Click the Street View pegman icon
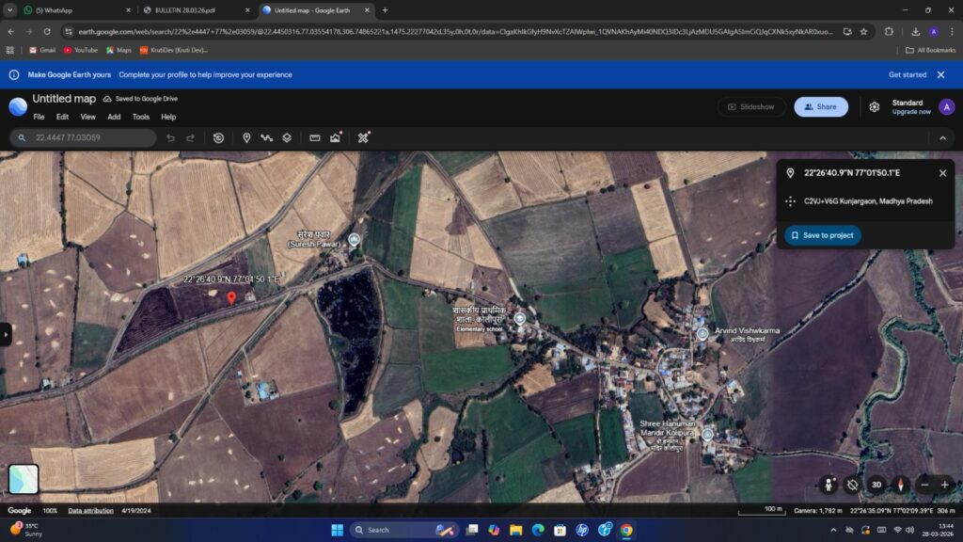 pyautogui.click(x=829, y=485)
